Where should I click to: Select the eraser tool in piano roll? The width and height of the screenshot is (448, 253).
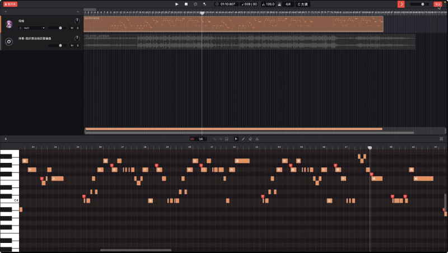tap(250, 139)
